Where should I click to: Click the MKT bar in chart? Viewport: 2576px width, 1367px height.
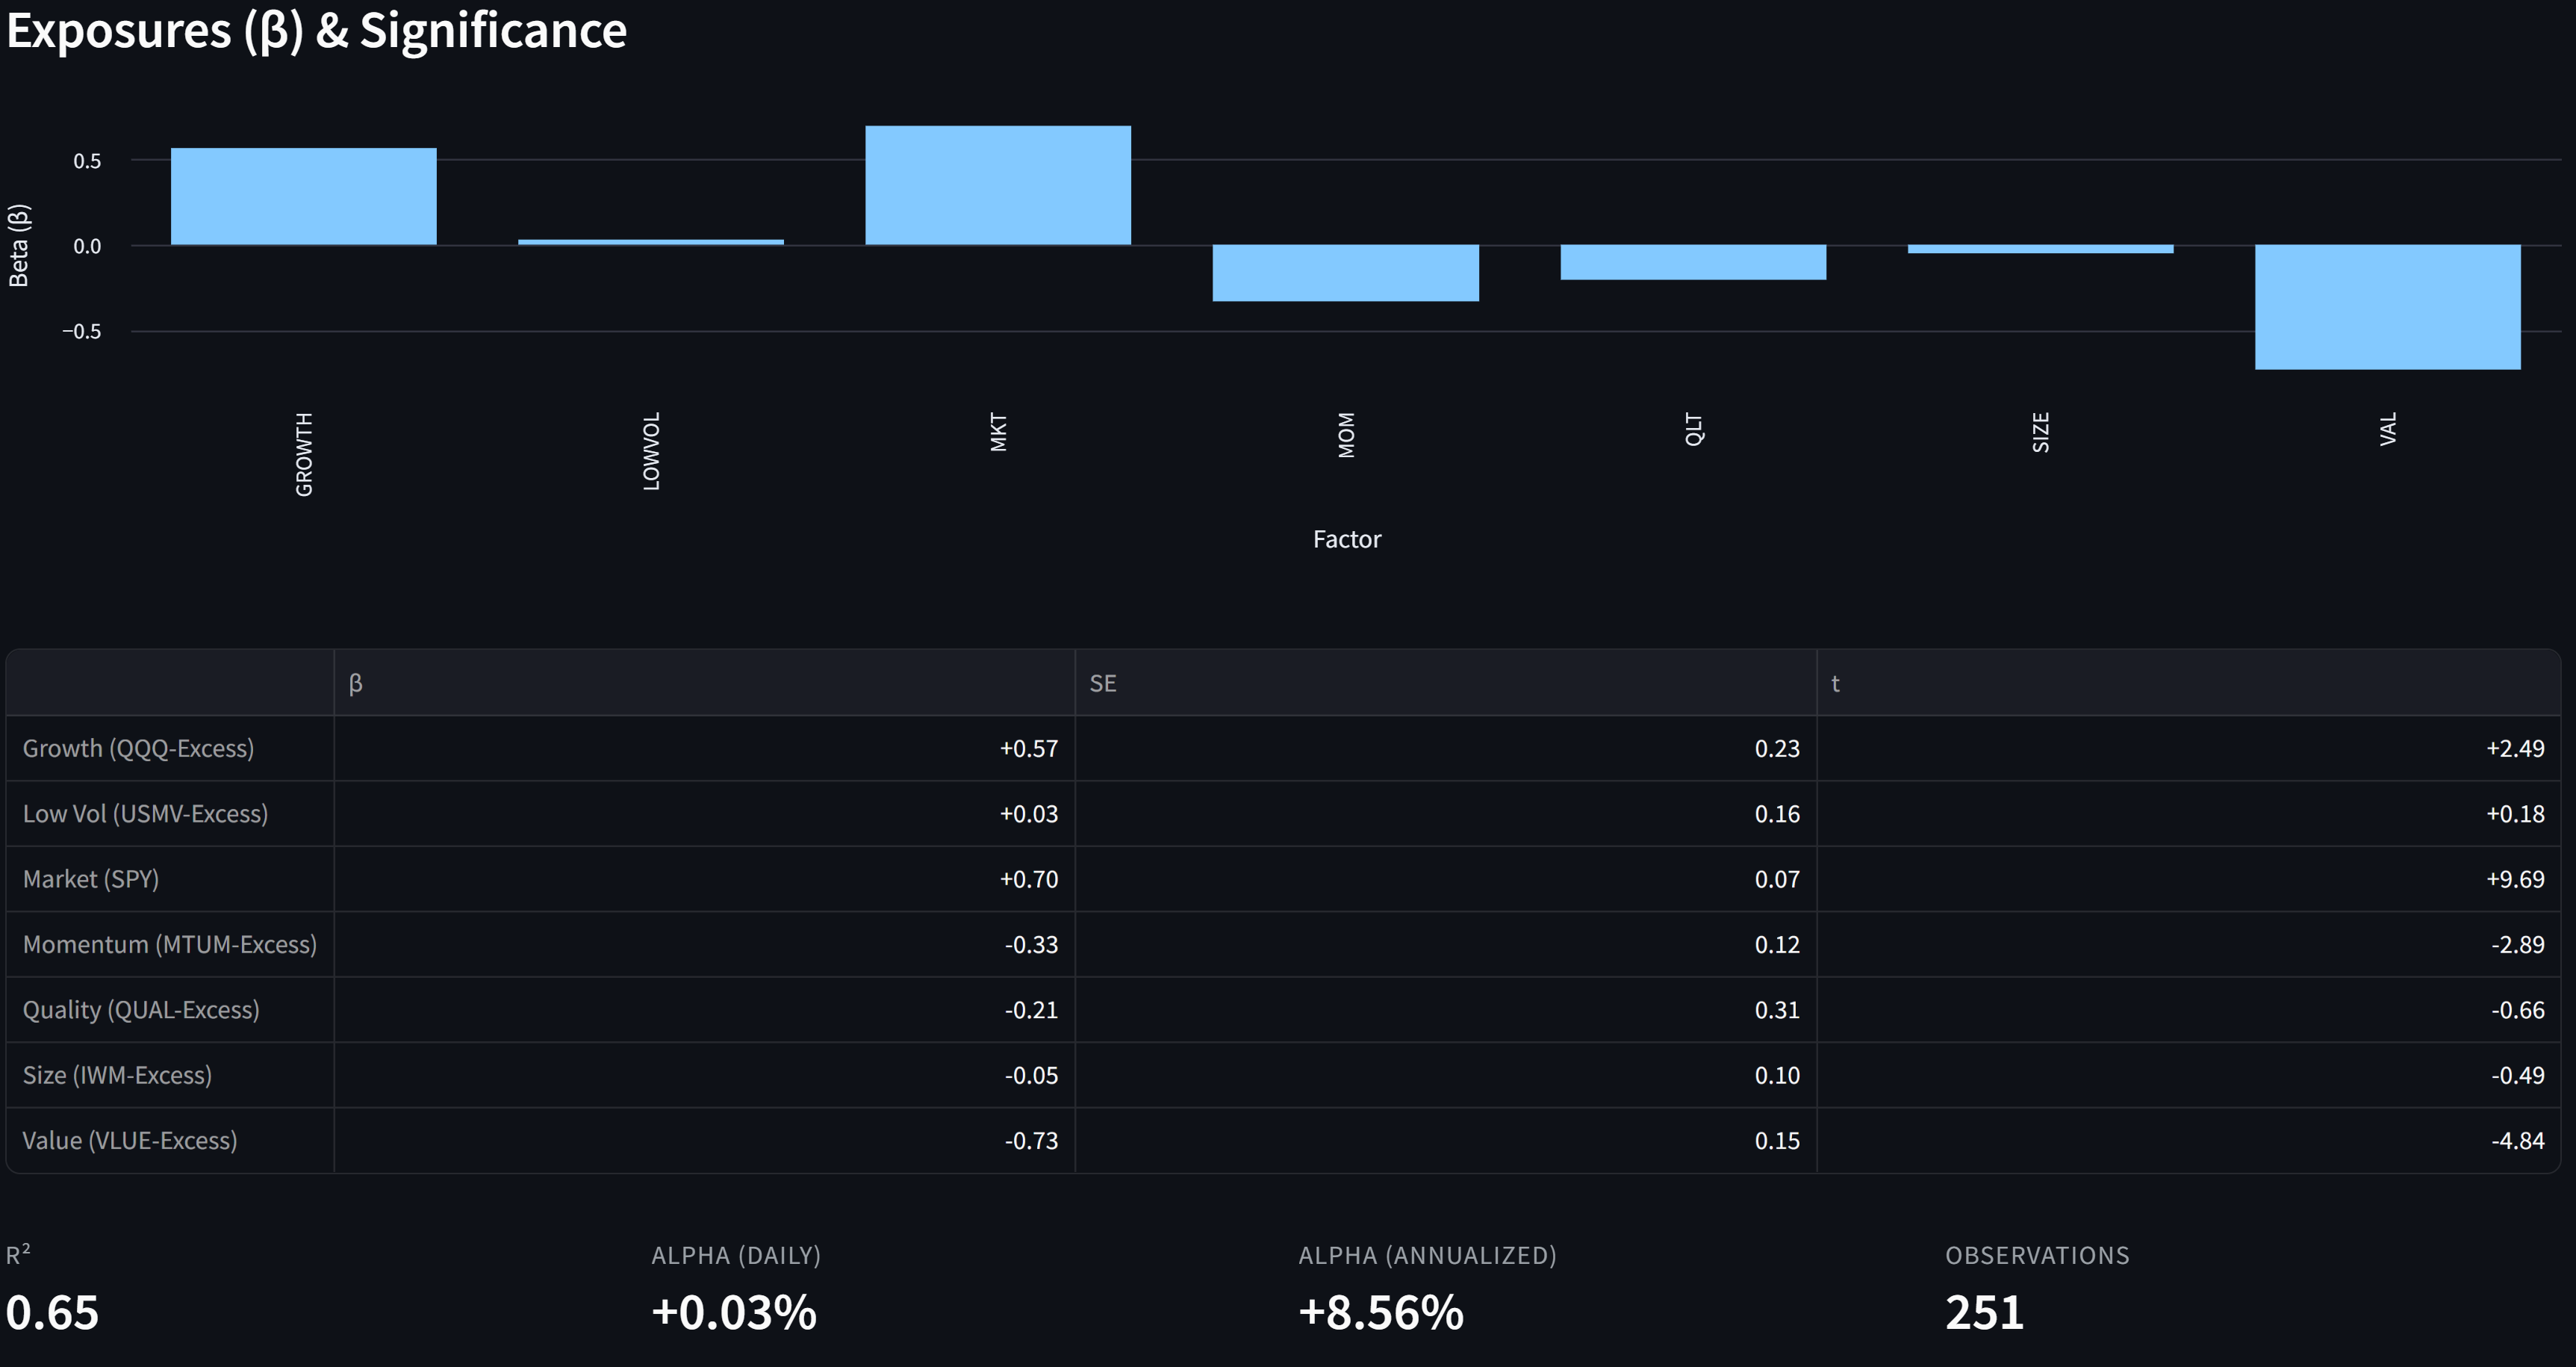coord(997,186)
